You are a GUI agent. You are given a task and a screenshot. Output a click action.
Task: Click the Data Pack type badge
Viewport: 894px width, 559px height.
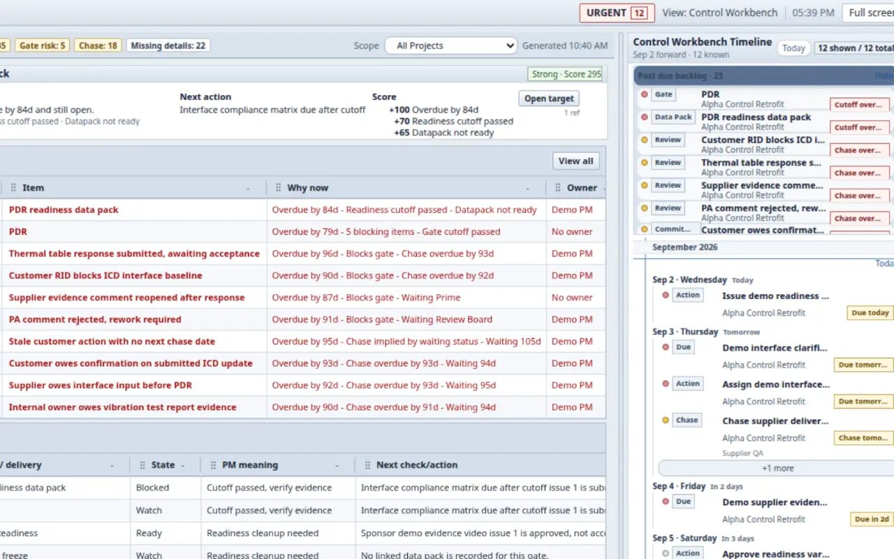(673, 117)
